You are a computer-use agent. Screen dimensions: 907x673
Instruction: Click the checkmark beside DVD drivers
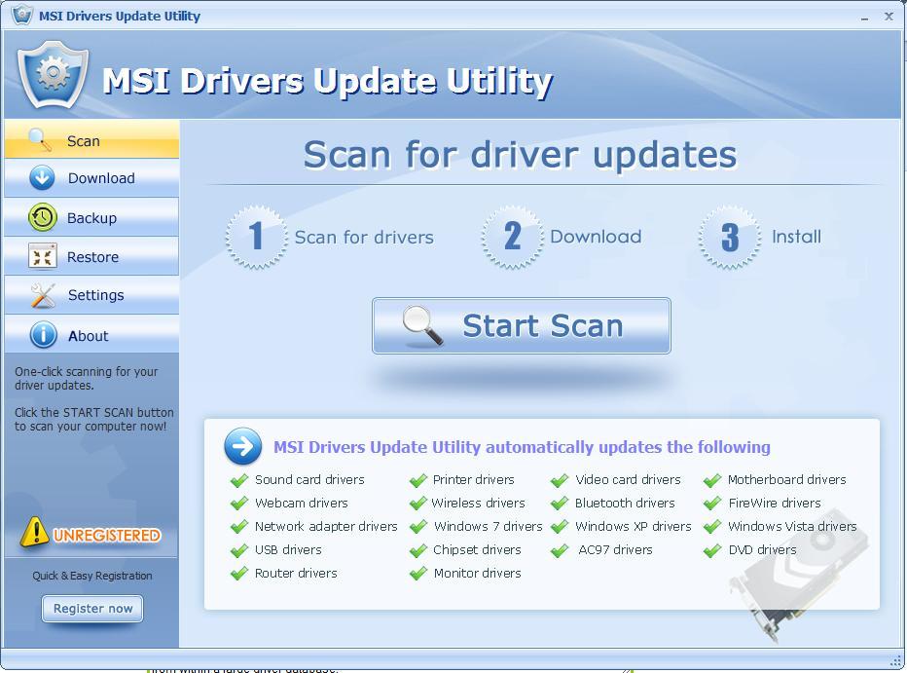[711, 549]
